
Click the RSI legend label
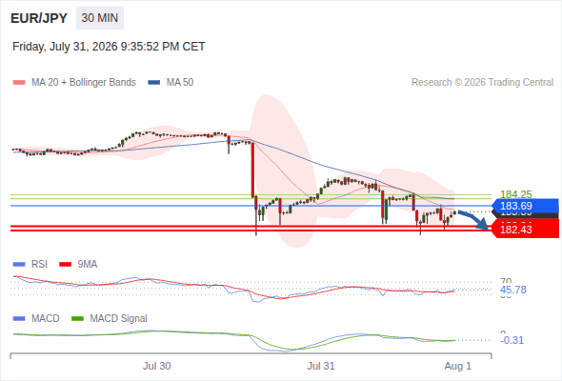click(39, 265)
